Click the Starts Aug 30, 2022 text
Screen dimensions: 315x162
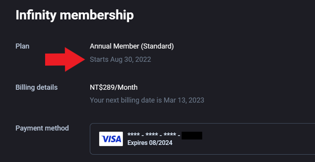point(120,59)
